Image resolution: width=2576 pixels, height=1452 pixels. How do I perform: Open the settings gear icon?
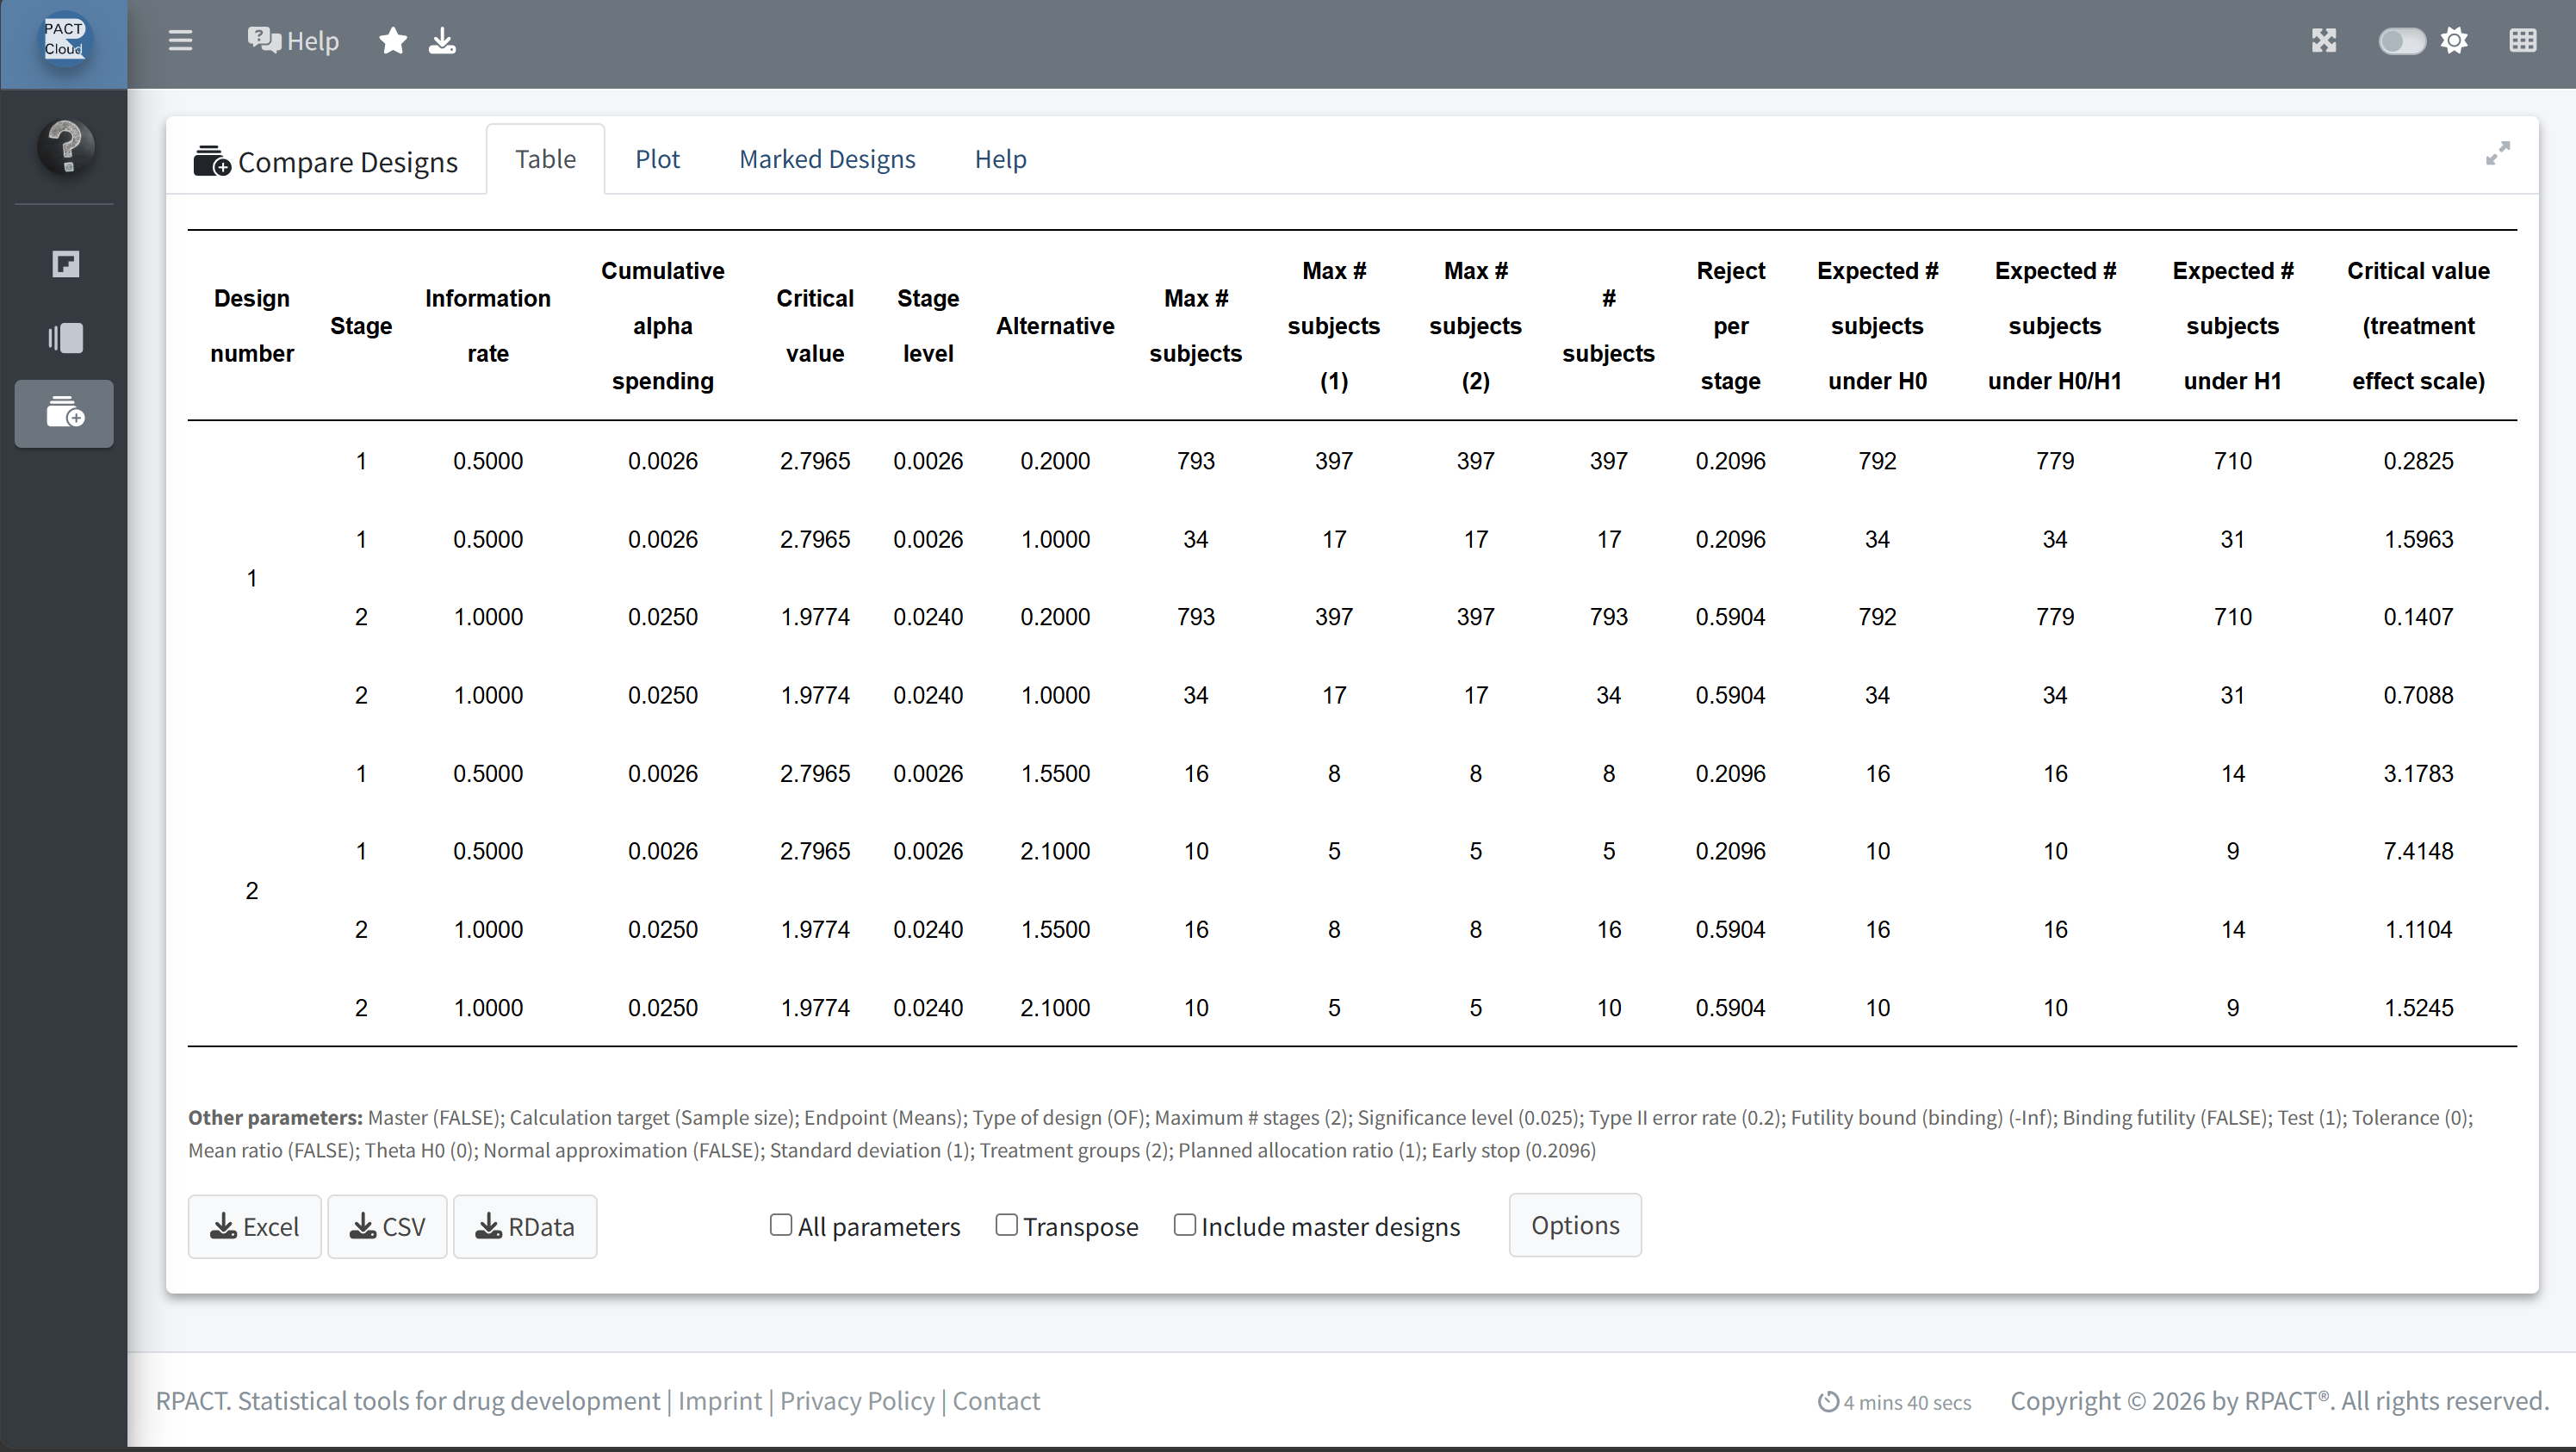(2454, 41)
